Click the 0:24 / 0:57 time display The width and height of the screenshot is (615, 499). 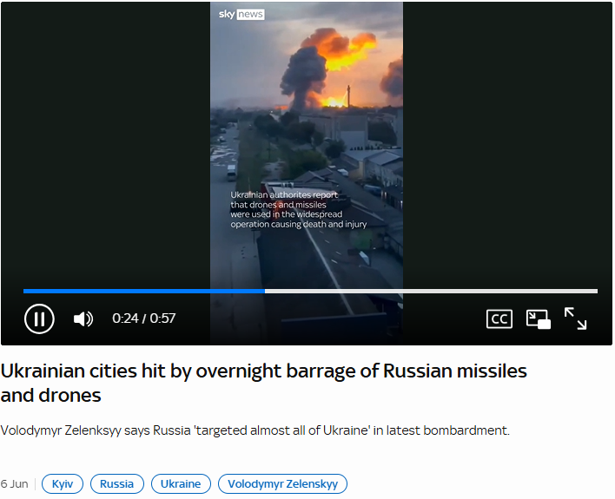point(144,318)
